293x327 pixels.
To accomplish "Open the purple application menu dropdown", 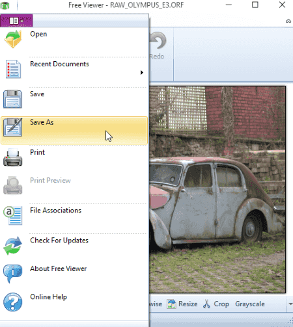I will (x=16, y=21).
